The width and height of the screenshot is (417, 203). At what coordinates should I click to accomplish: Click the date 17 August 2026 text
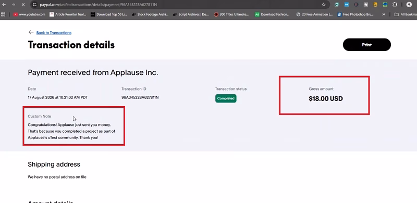tap(58, 97)
